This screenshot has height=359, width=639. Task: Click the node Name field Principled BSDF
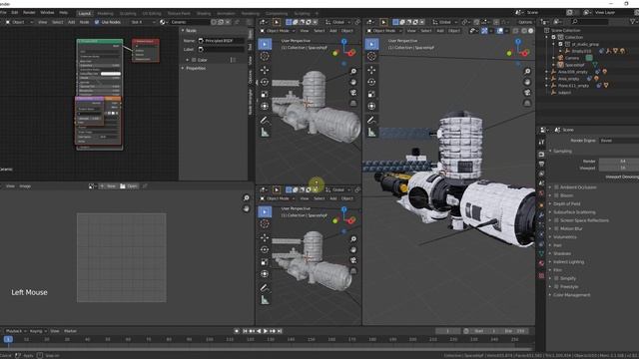coord(221,41)
